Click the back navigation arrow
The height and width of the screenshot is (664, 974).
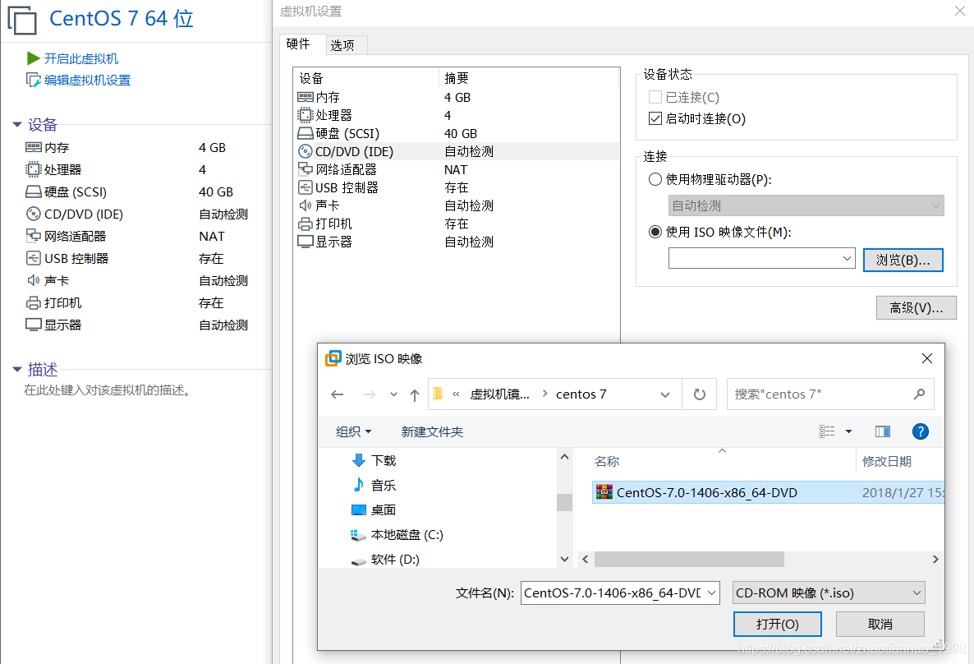[x=338, y=394]
